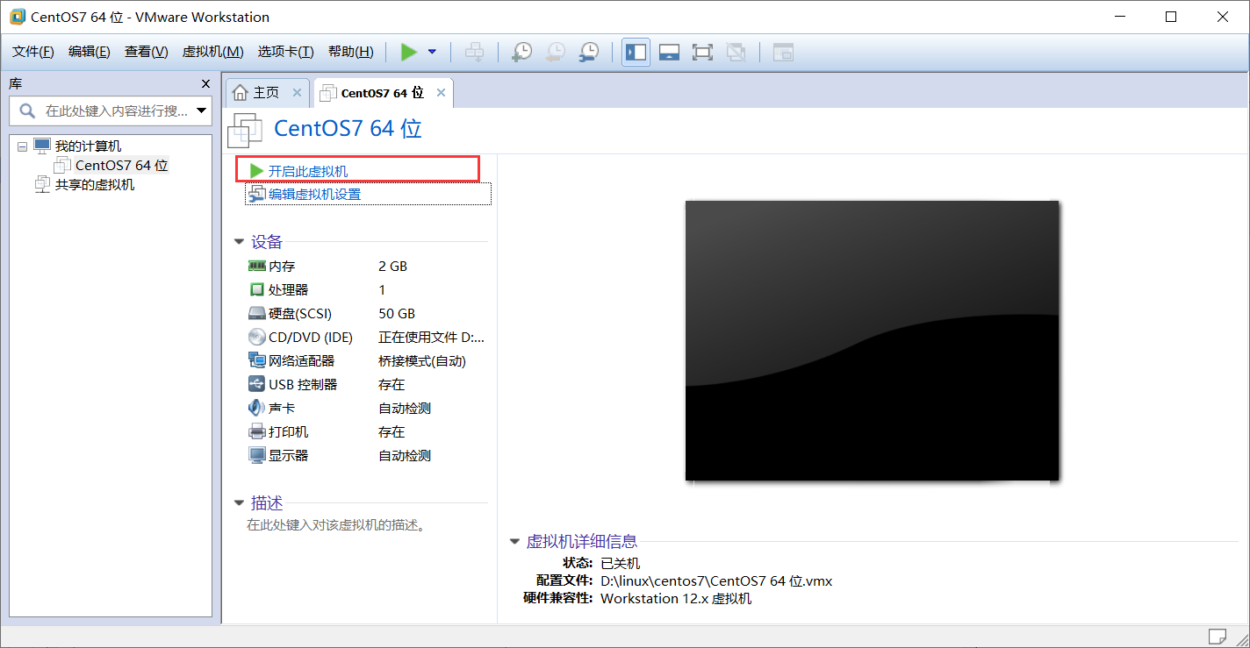Click the 显示器 display icon
Screen dimensions: 1250x648
256,455
